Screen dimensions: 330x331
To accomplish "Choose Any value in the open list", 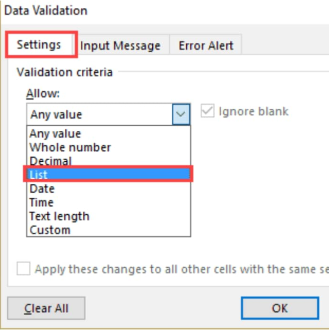I will point(108,134).
